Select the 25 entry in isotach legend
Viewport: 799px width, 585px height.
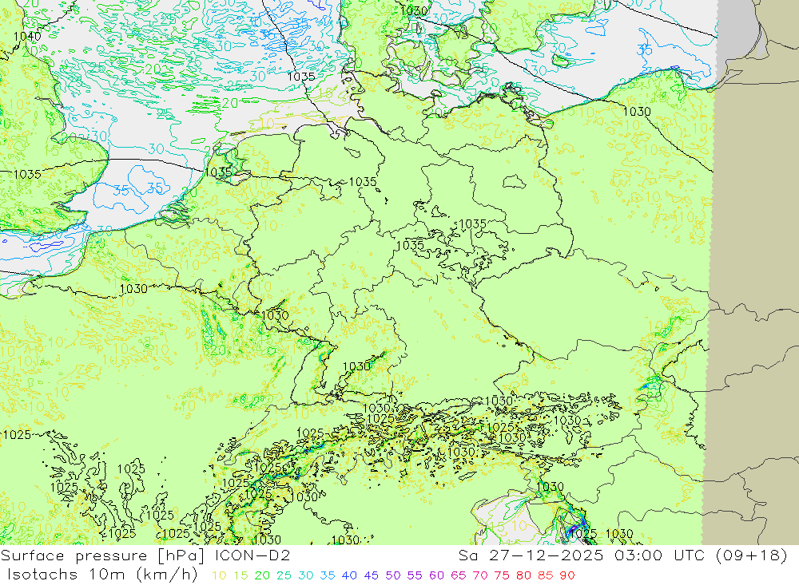[284, 576]
